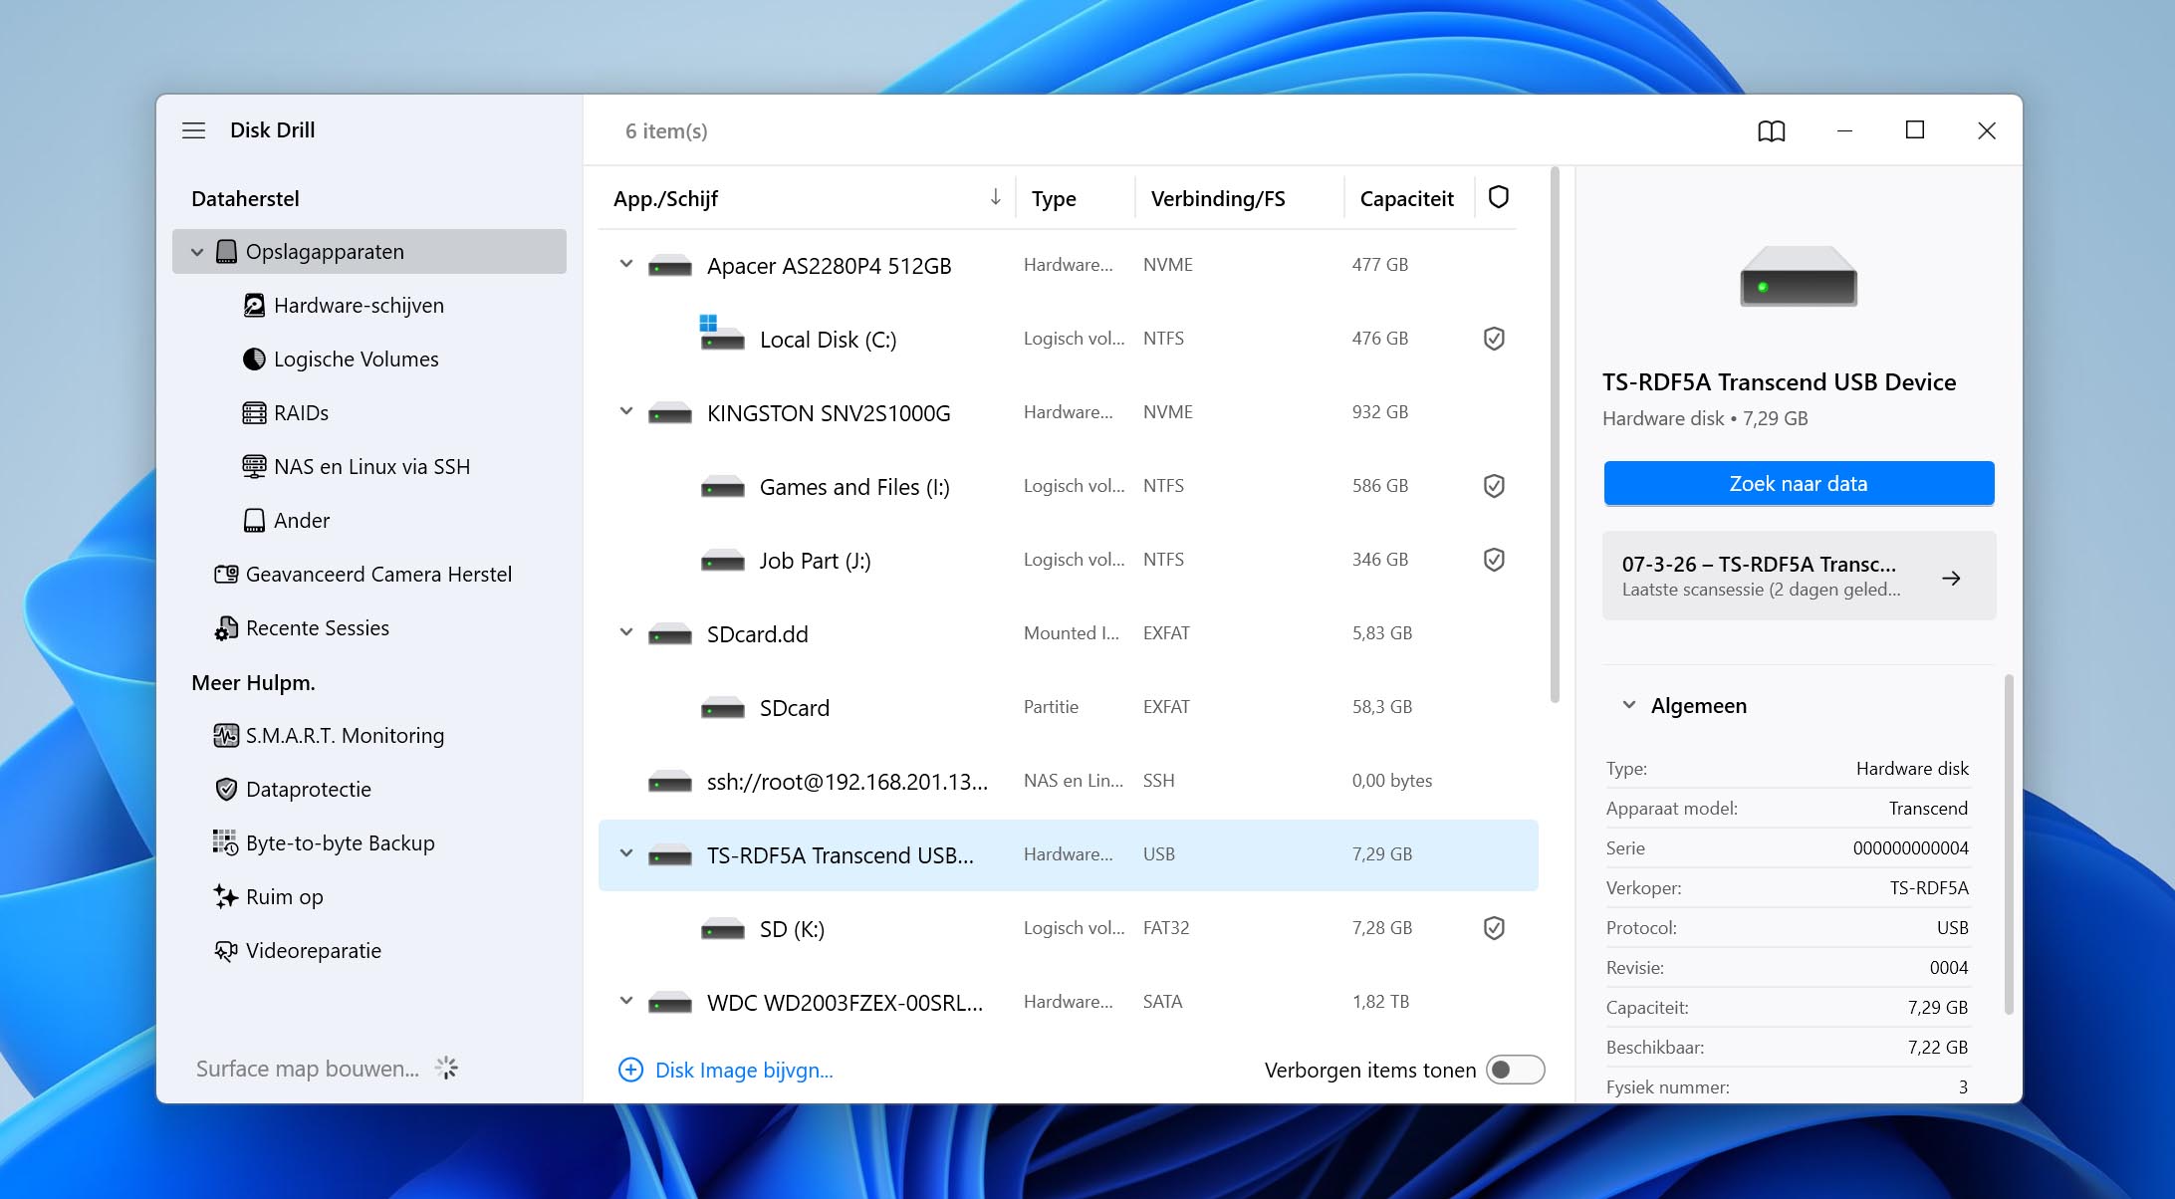Viewport: 2175px width, 1199px height.
Task: Toggle the shield for SD (K:) volume
Action: 1494,928
